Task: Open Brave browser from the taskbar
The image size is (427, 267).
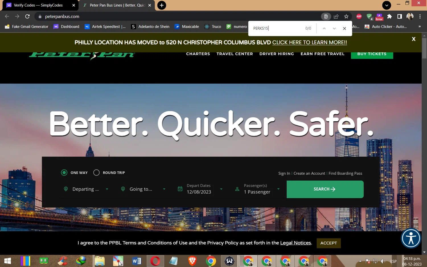Action: click(x=192, y=261)
